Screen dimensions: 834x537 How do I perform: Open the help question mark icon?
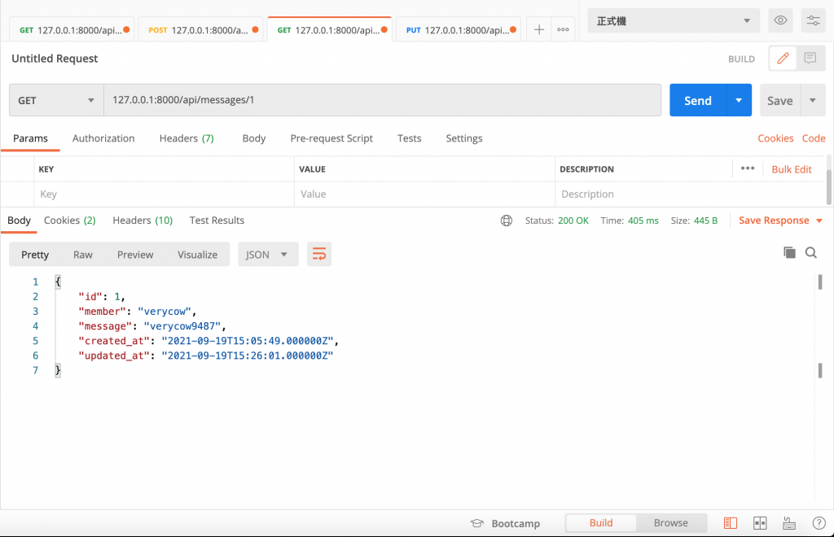coord(819,523)
